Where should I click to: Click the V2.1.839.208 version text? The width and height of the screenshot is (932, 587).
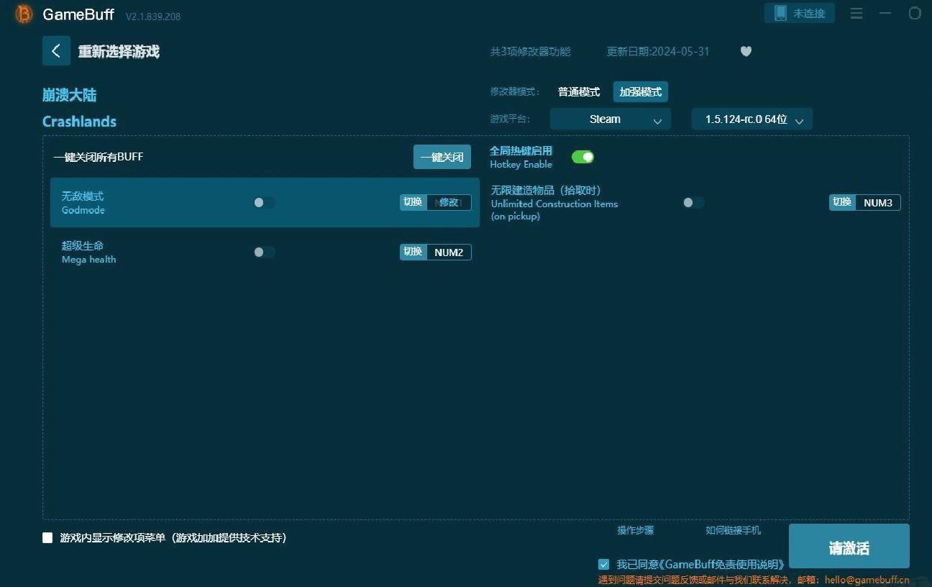click(153, 17)
